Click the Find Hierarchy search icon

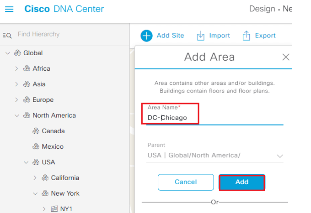coord(7,36)
